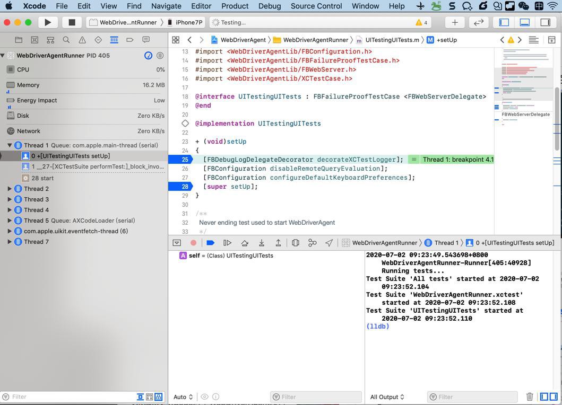Choose the iPhone7P run destination
The width and height of the screenshot is (562, 405).
(185, 22)
